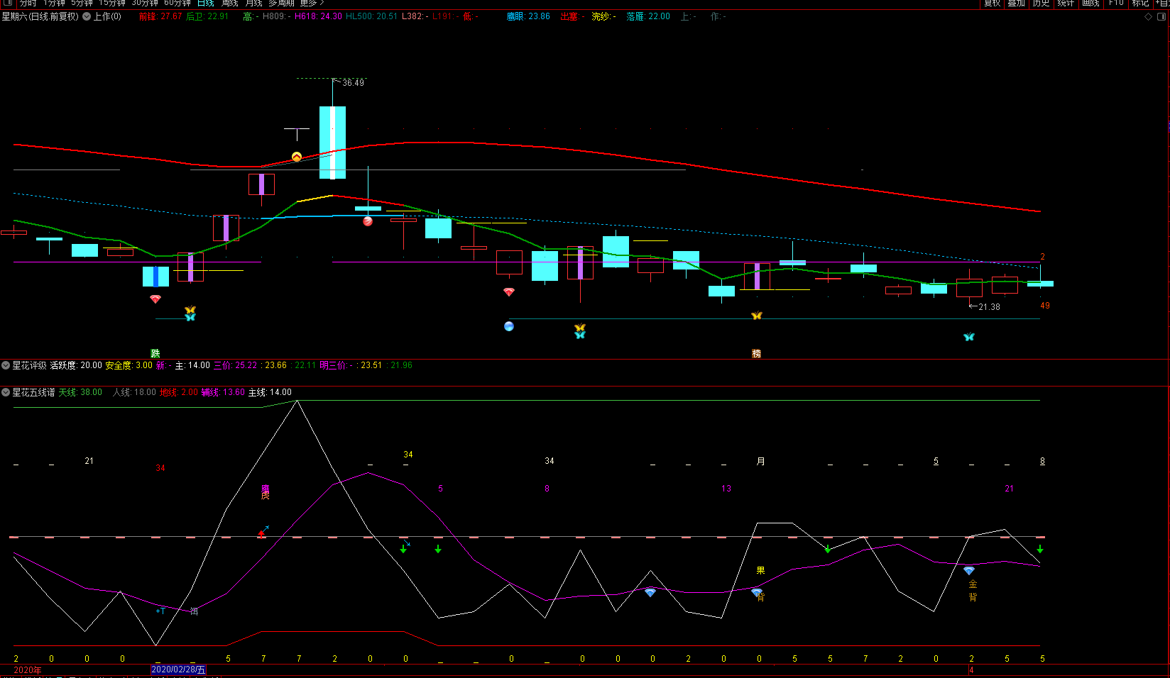Open the F10 company info button

1116,3
